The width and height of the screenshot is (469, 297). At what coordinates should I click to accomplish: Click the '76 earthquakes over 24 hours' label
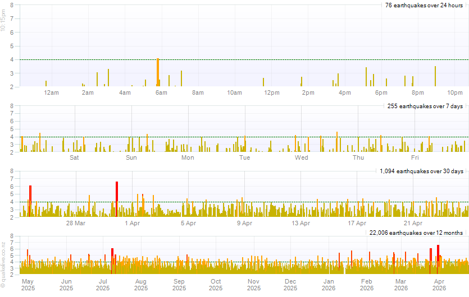pos(424,5)
